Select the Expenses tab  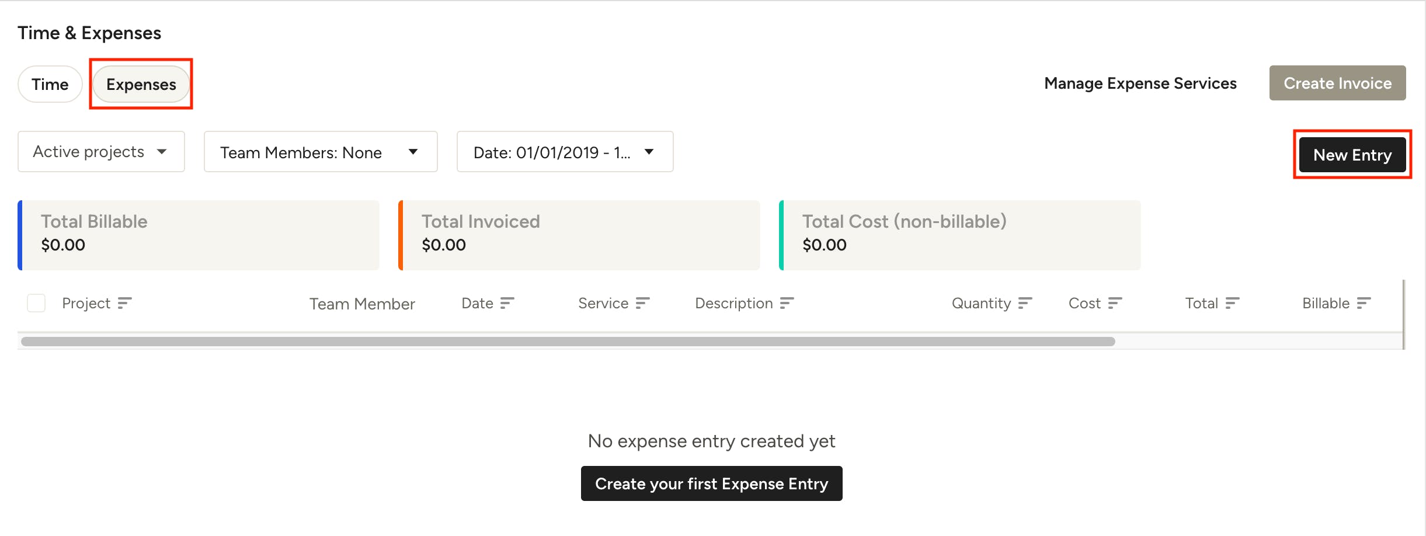[x=141, y=84]
